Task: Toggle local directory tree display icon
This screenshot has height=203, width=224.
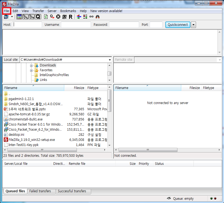Action: point(26,17)
